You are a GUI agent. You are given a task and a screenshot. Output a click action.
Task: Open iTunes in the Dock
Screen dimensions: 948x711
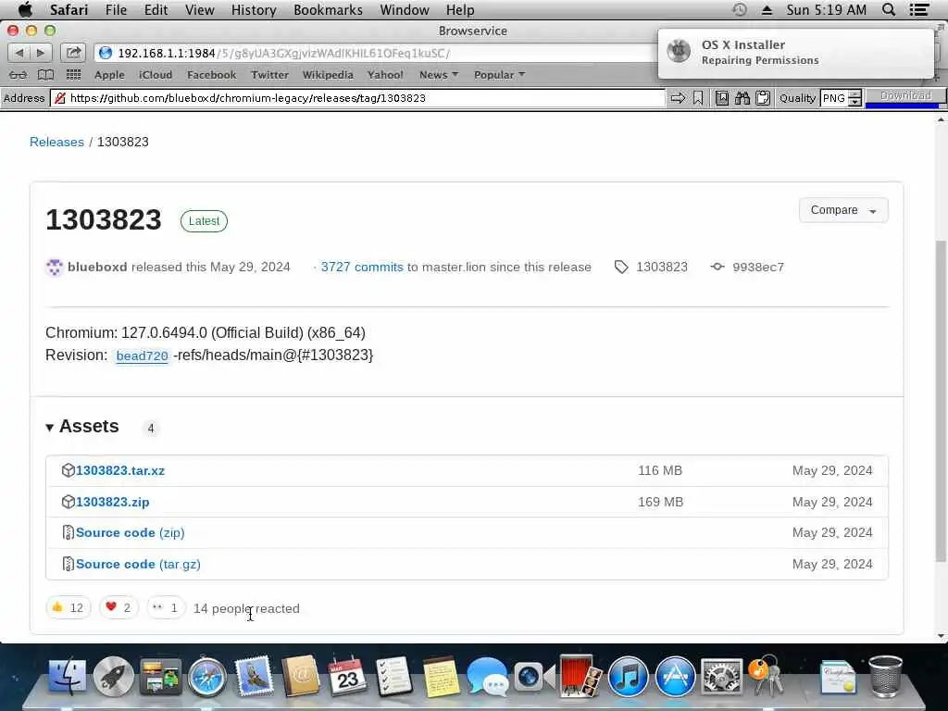(x=629, y=676)
